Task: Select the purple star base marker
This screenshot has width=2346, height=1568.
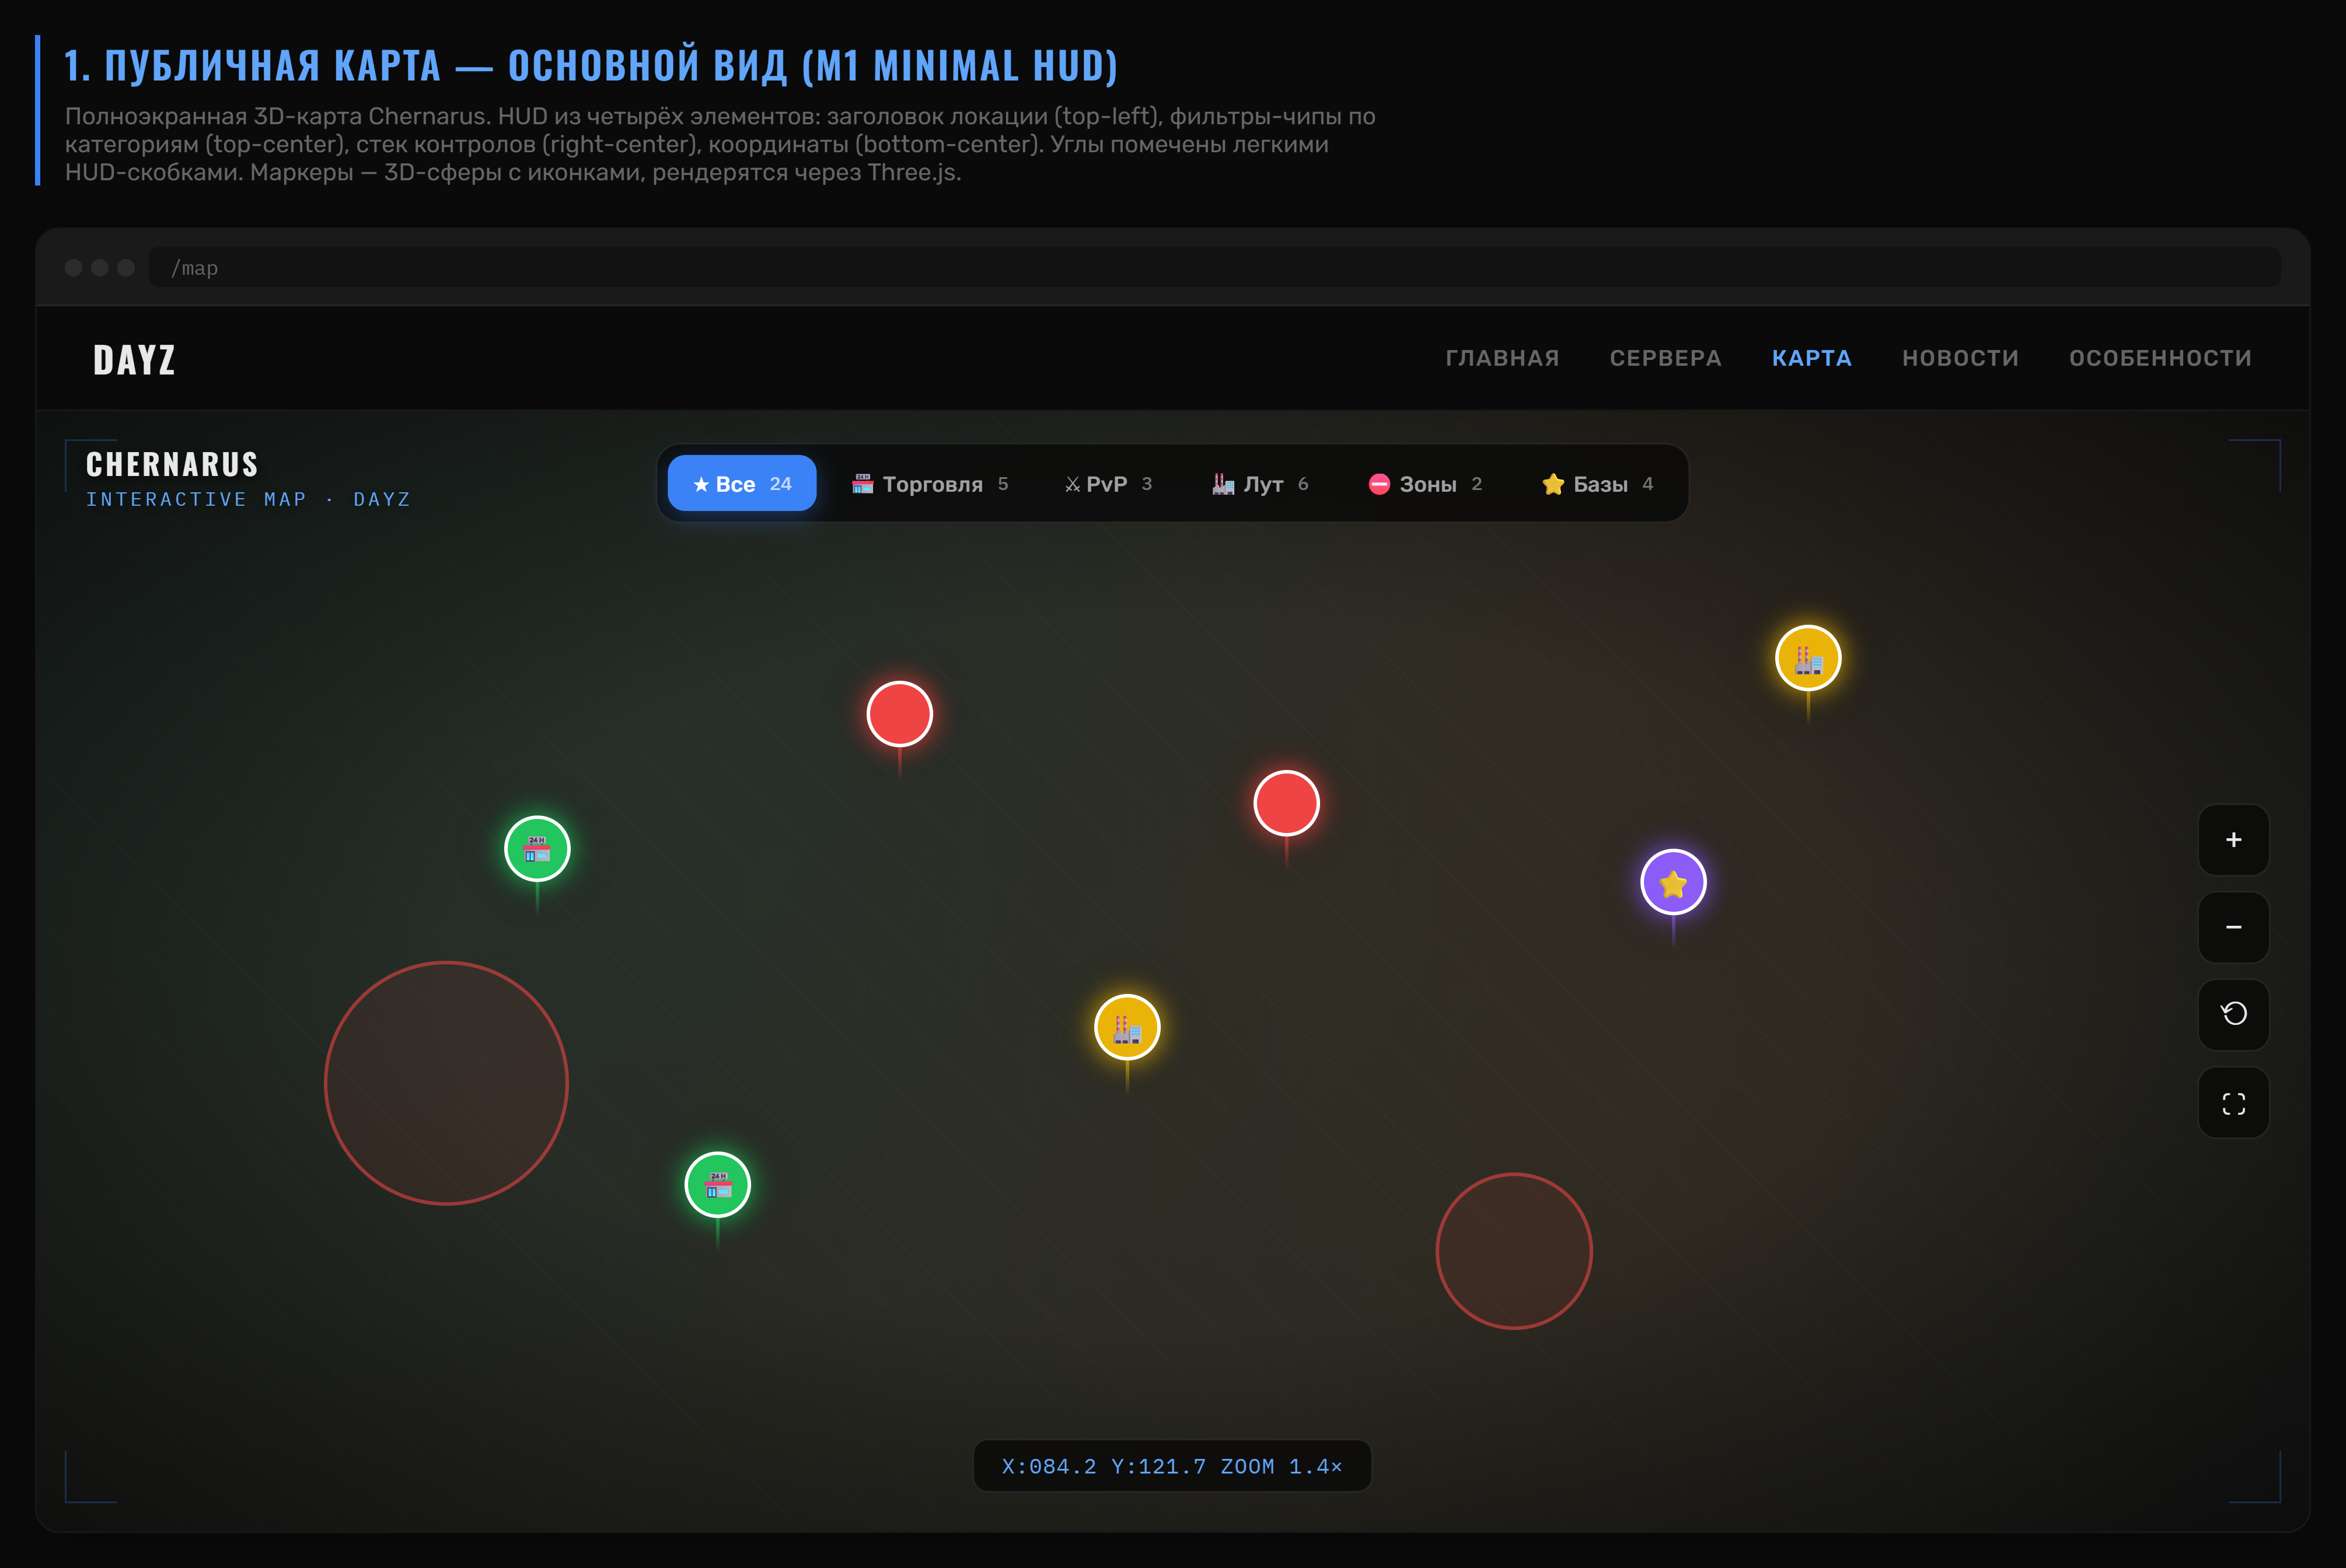Action: tap(1674, 882)
